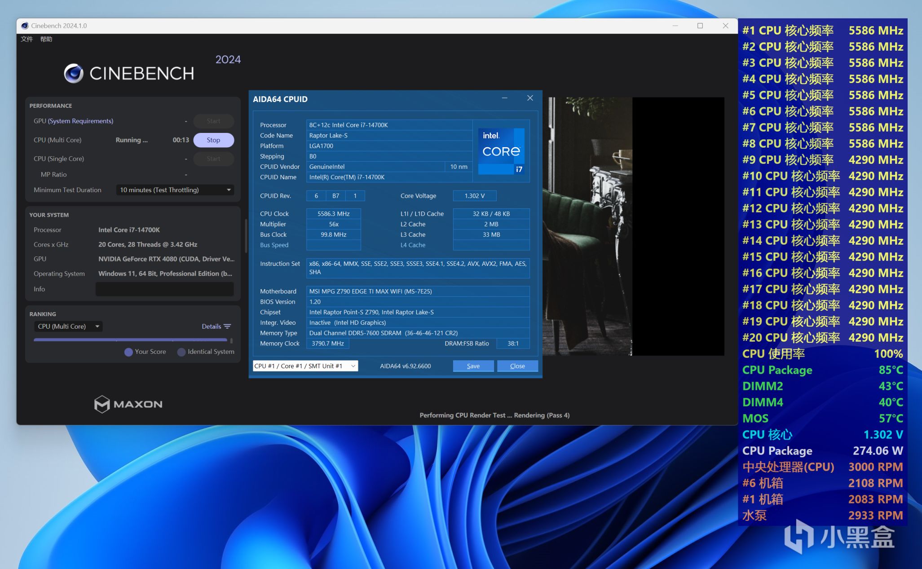This screenshot has height=569, width=922.
Task: Click the Cinebench logo sphere icon
Action: (x=74, y=73)
